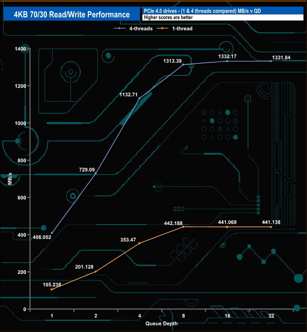Click the 1000 y-axis tick label
The width and height of the screenshot is (307, 332).
[20, 124]
